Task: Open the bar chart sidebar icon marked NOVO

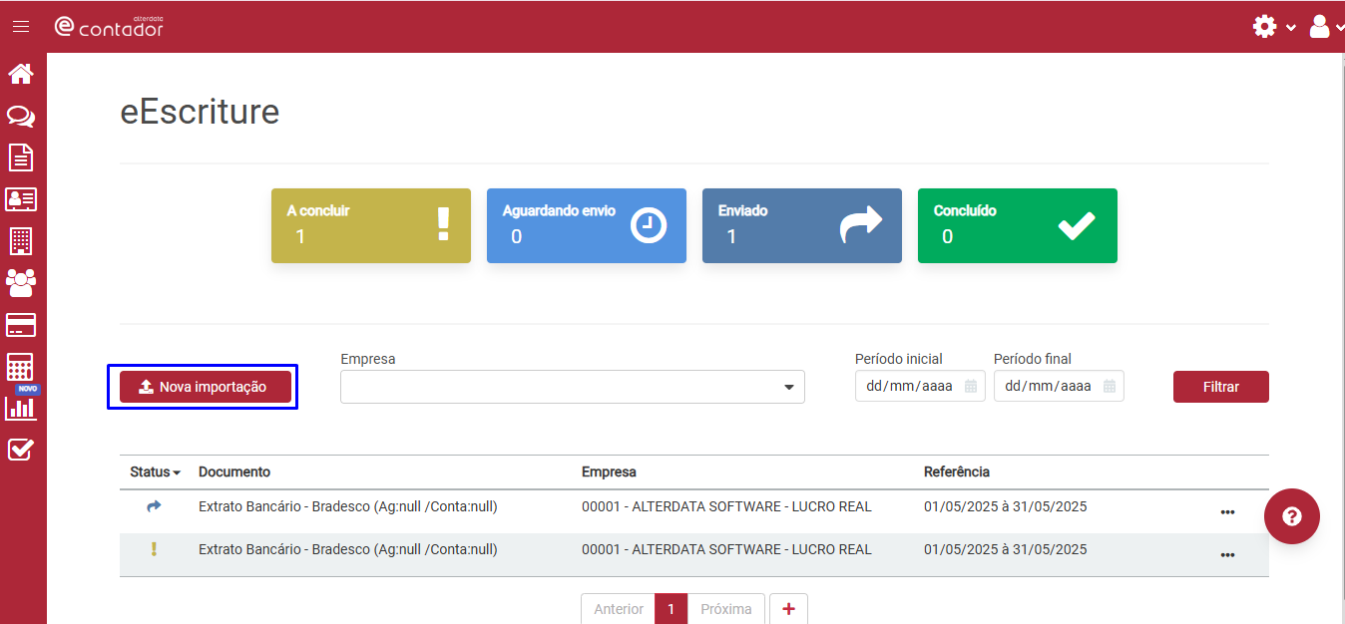Action: click(x=21, y=407)
